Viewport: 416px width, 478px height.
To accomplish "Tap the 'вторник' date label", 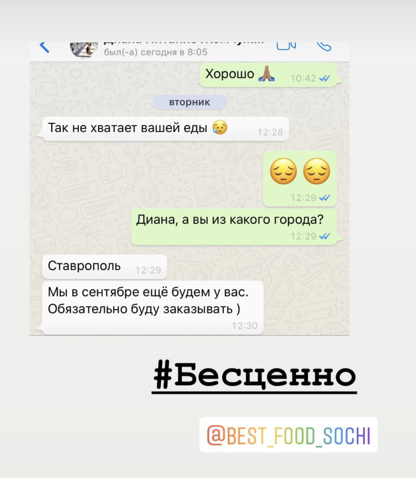I will click(x=190, y=102).
